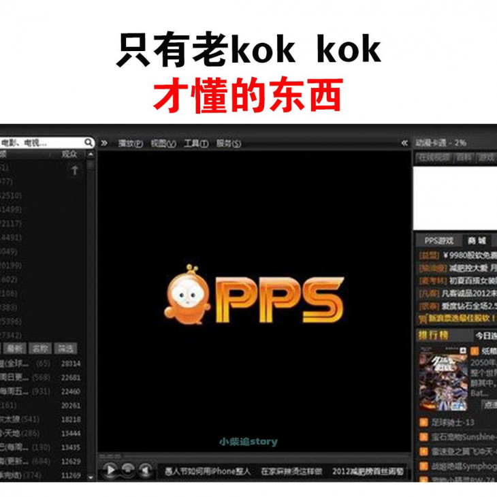This screenshot has height=497, width=497.
Task: Click orange icon beside 足球骑士-13
Action: (x=423, y=423)
